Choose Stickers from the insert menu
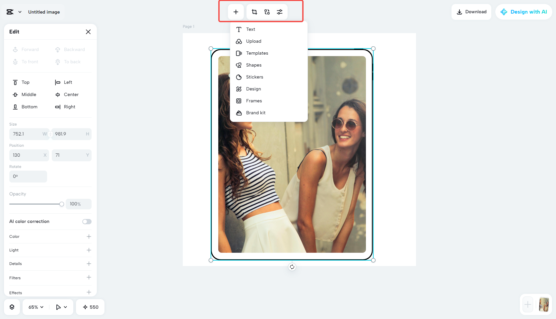 tap(254, 77)
